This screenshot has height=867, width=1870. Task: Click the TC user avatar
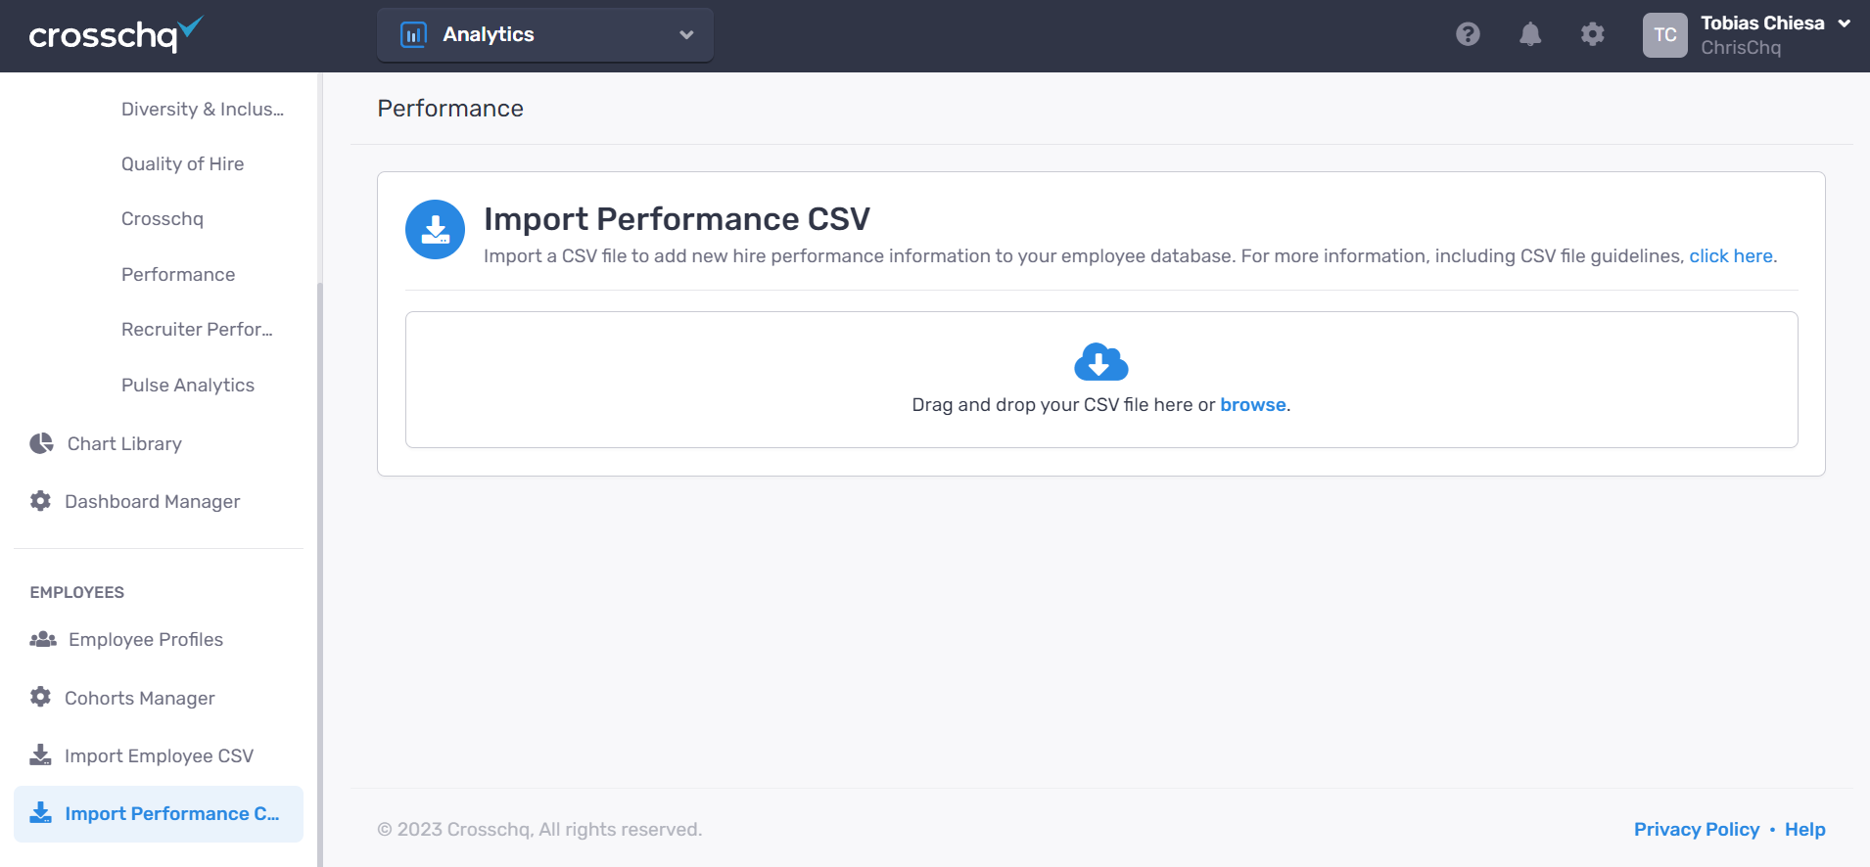pos(1665,35)
